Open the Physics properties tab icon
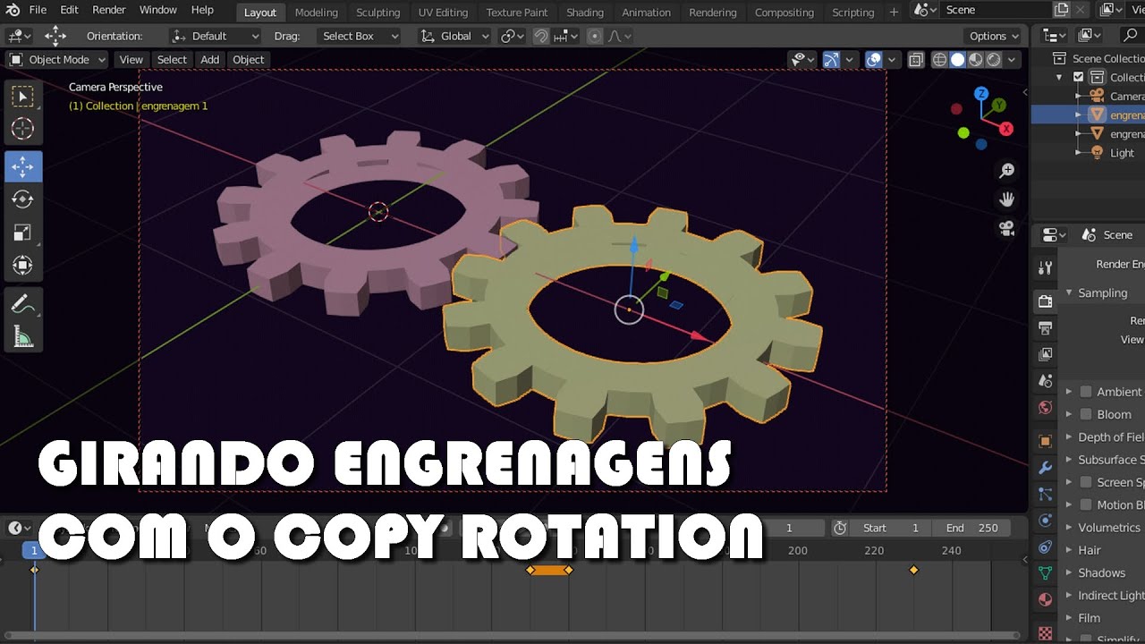Viewport: 1145px width, 644px height. point(1045,521)
